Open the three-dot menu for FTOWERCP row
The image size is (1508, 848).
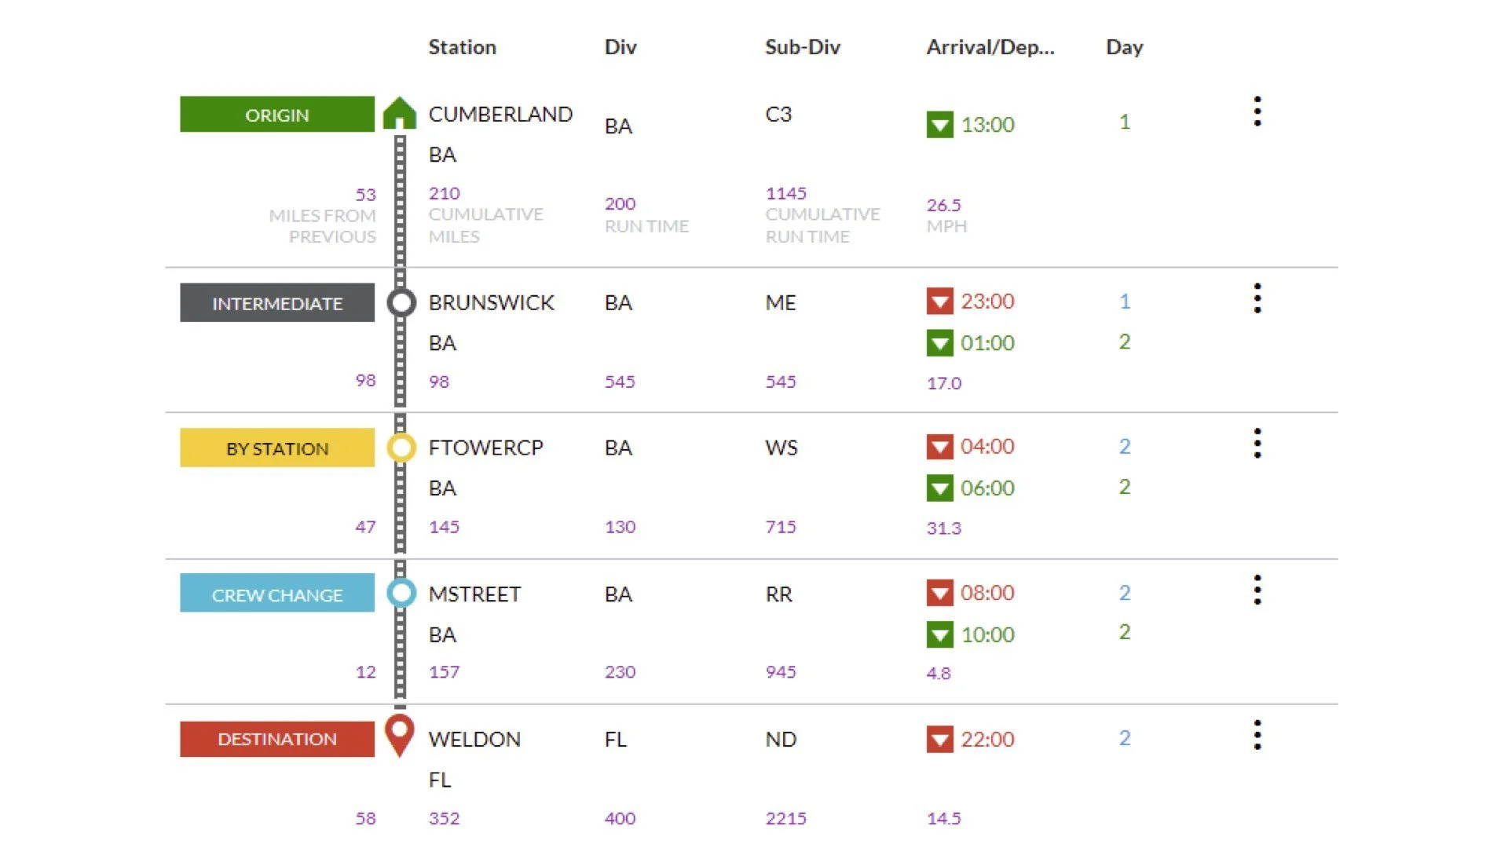tap(1257, 444)
